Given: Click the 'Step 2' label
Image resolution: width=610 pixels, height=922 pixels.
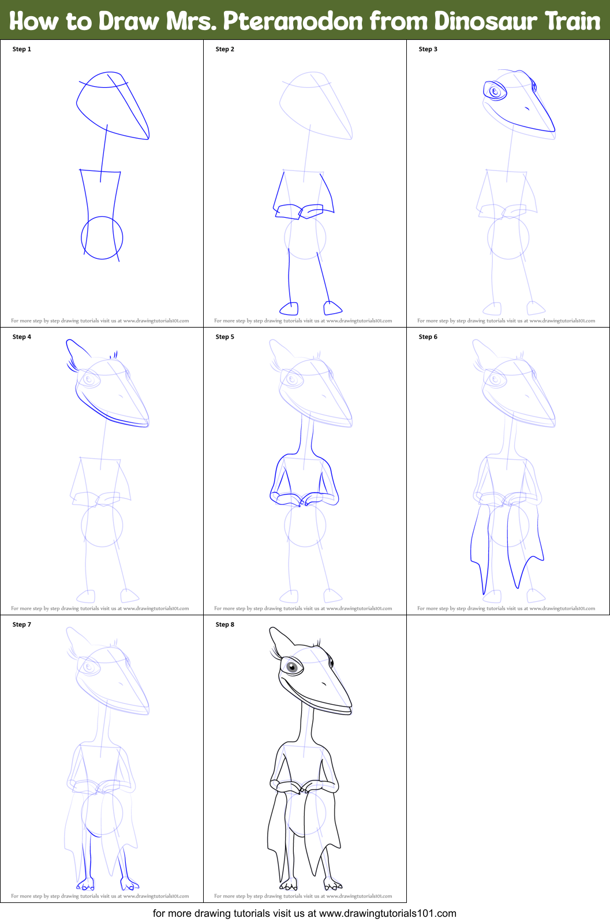Looking at the screenshot, I should click(x=225, y=49).
